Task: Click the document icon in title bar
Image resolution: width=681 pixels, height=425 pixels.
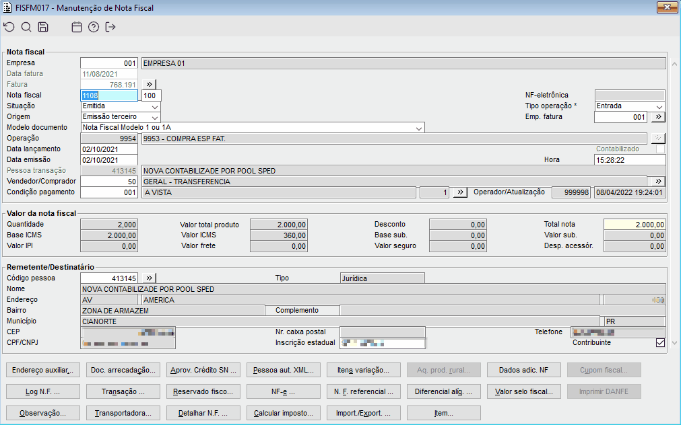Action: point(7,7)
